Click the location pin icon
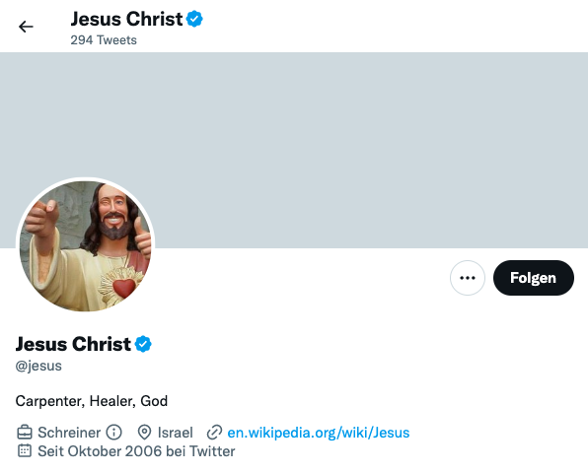This screenshot has width=588, height=474. [x=144, y=432]
